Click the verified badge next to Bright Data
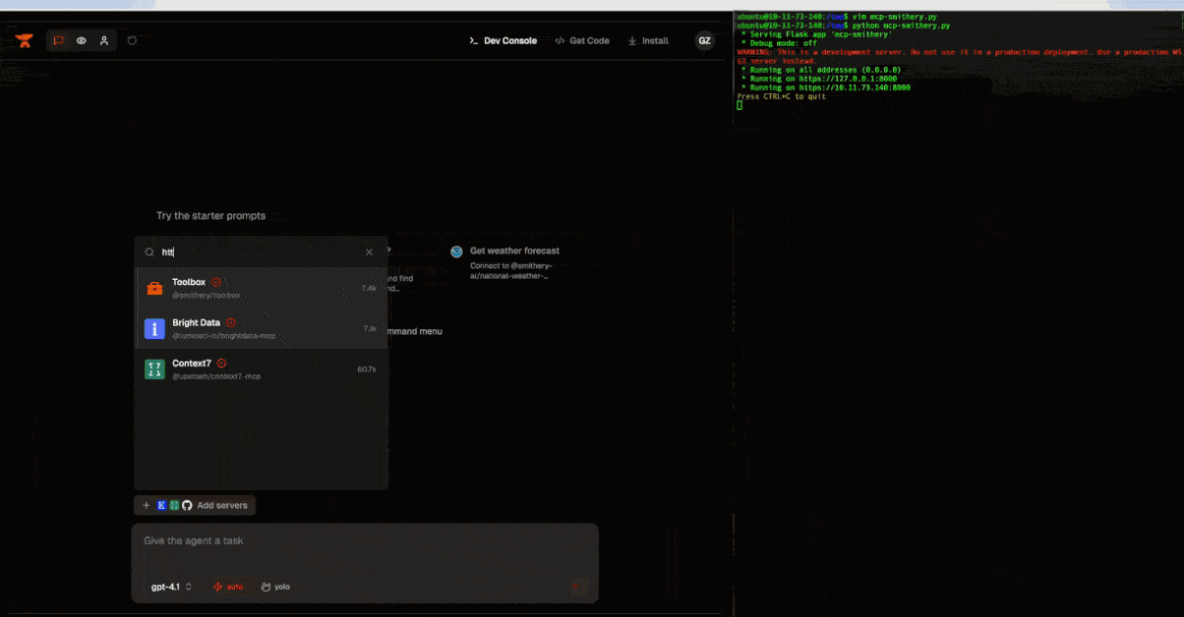Screen dimensions: 1184x617 [231, 322]
